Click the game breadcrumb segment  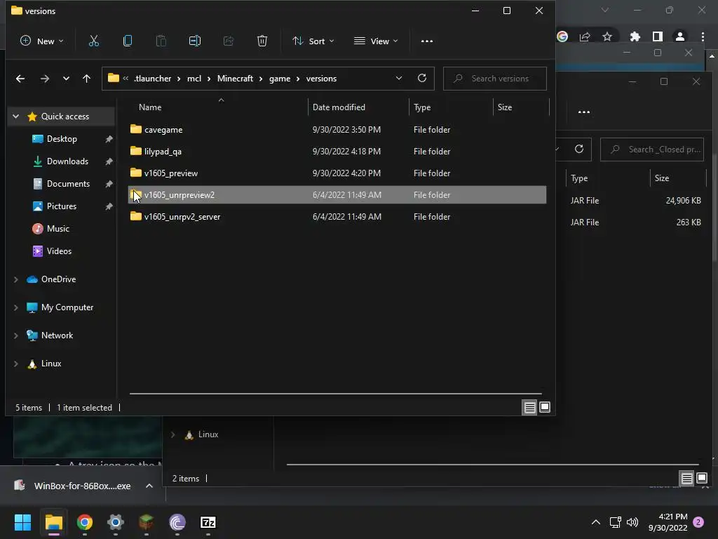[x=279, y=79]
